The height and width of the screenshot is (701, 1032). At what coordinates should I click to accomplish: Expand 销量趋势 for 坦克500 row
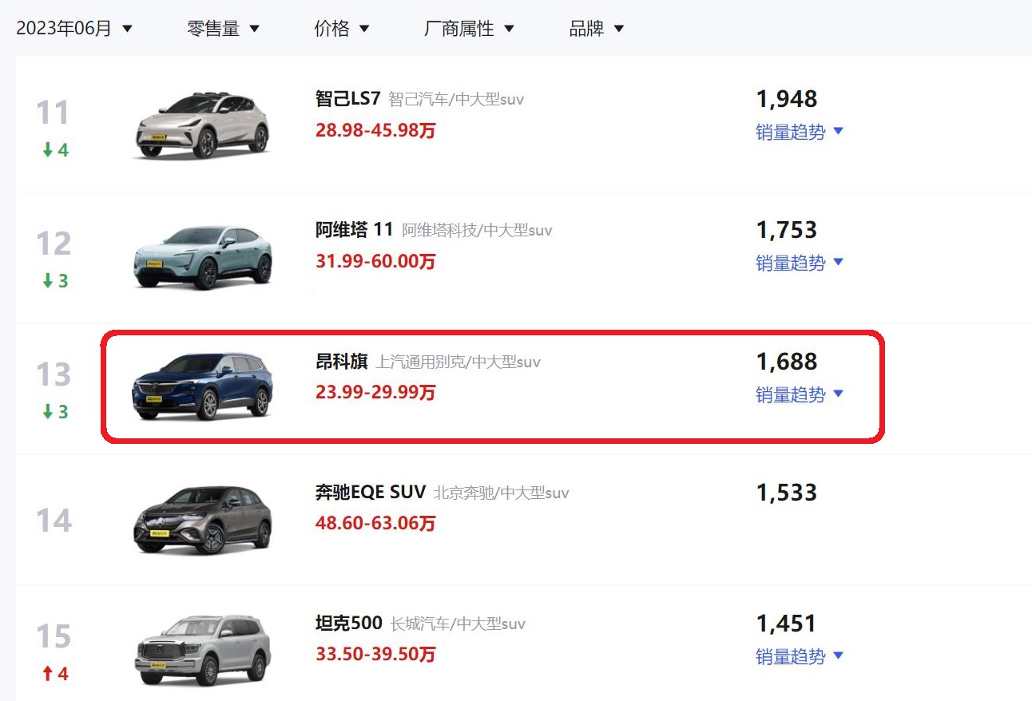click(x=800, y=656)
